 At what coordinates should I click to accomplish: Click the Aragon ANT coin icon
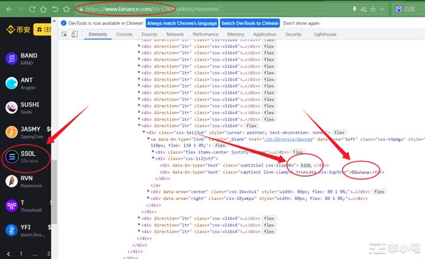pyautogui.click(x=11, y=83)
